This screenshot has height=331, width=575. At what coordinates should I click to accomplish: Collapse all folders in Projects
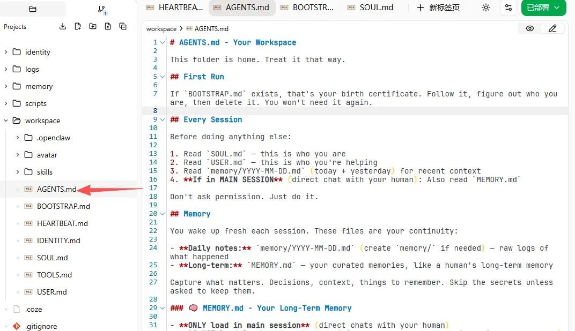(x=123, y=26)
